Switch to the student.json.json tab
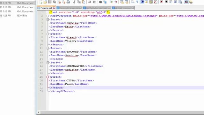The width and height of the screenshot is (204, 115). (x=123, y=8)
